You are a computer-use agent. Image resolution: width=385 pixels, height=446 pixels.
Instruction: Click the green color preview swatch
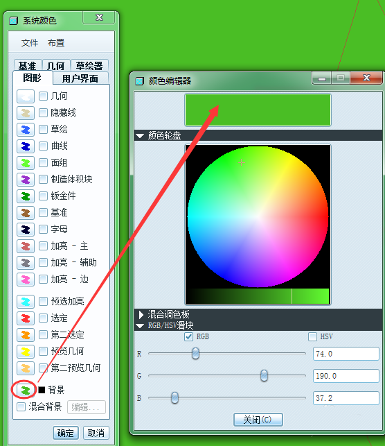tap(258, 110)
